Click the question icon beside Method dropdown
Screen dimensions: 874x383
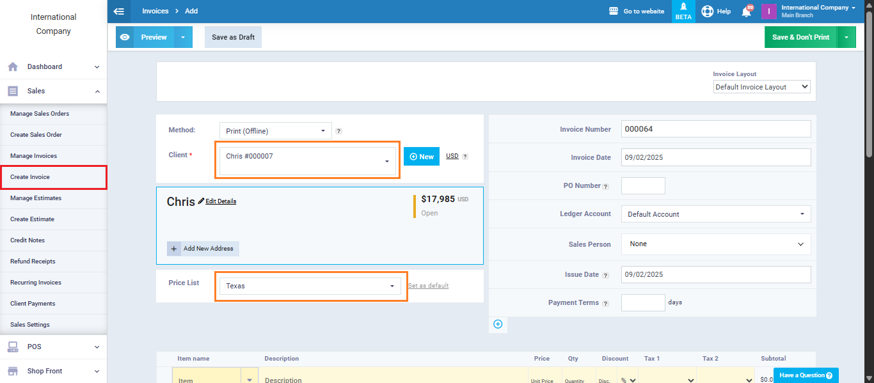[338, 131]
